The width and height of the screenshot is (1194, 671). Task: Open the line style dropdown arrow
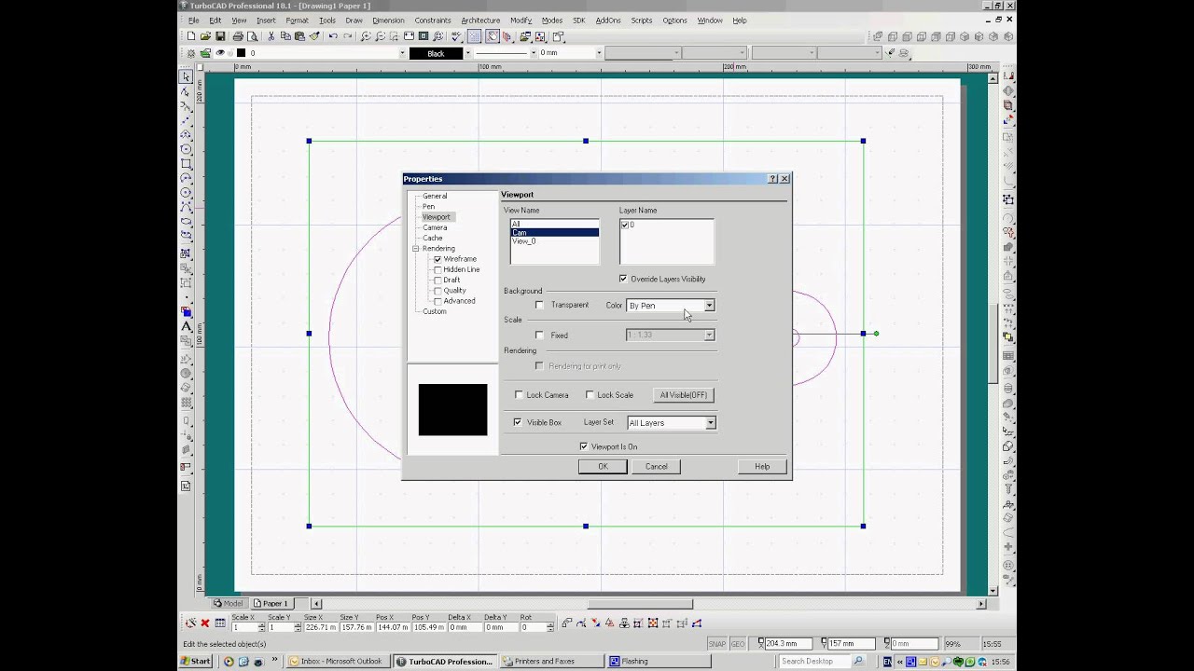[x=534, y=53]
